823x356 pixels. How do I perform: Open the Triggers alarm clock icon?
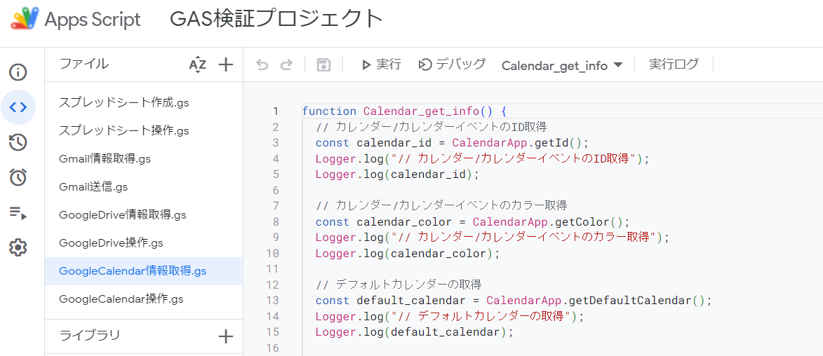18,177
